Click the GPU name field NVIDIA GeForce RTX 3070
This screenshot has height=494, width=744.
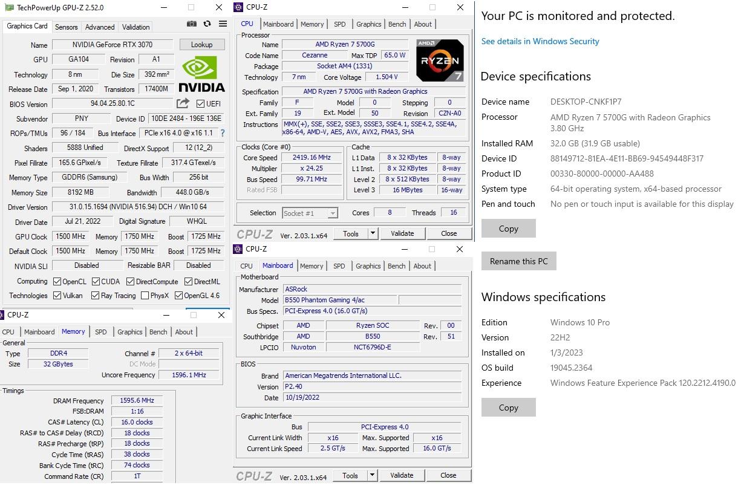click(x=113, y=45)
